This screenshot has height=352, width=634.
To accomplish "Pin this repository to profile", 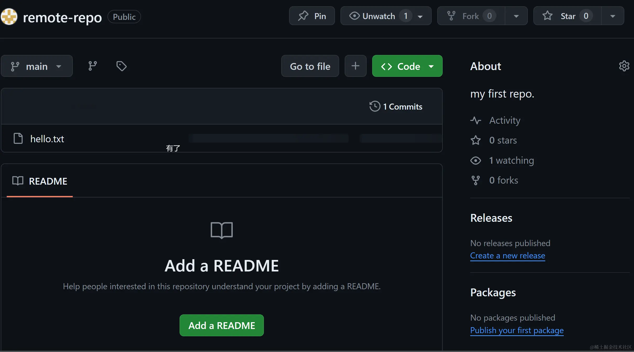I will click(x=312, y=16).
